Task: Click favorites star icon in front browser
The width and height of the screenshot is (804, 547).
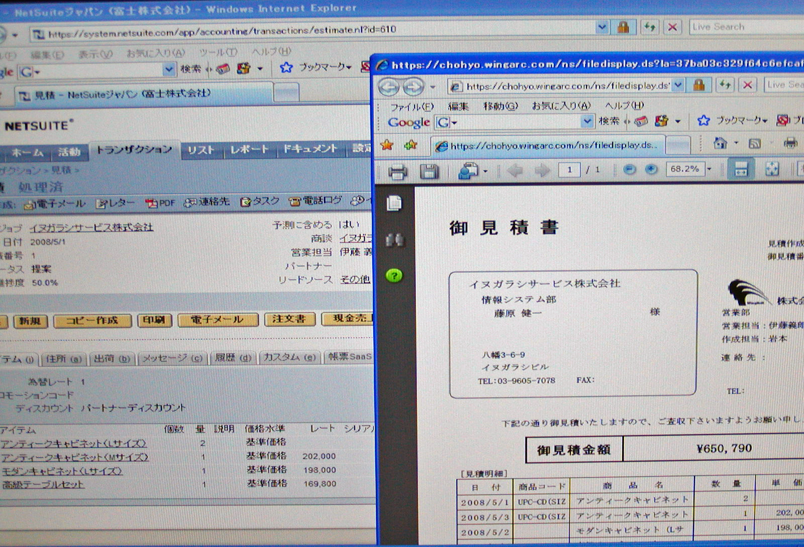Action: 387,146
